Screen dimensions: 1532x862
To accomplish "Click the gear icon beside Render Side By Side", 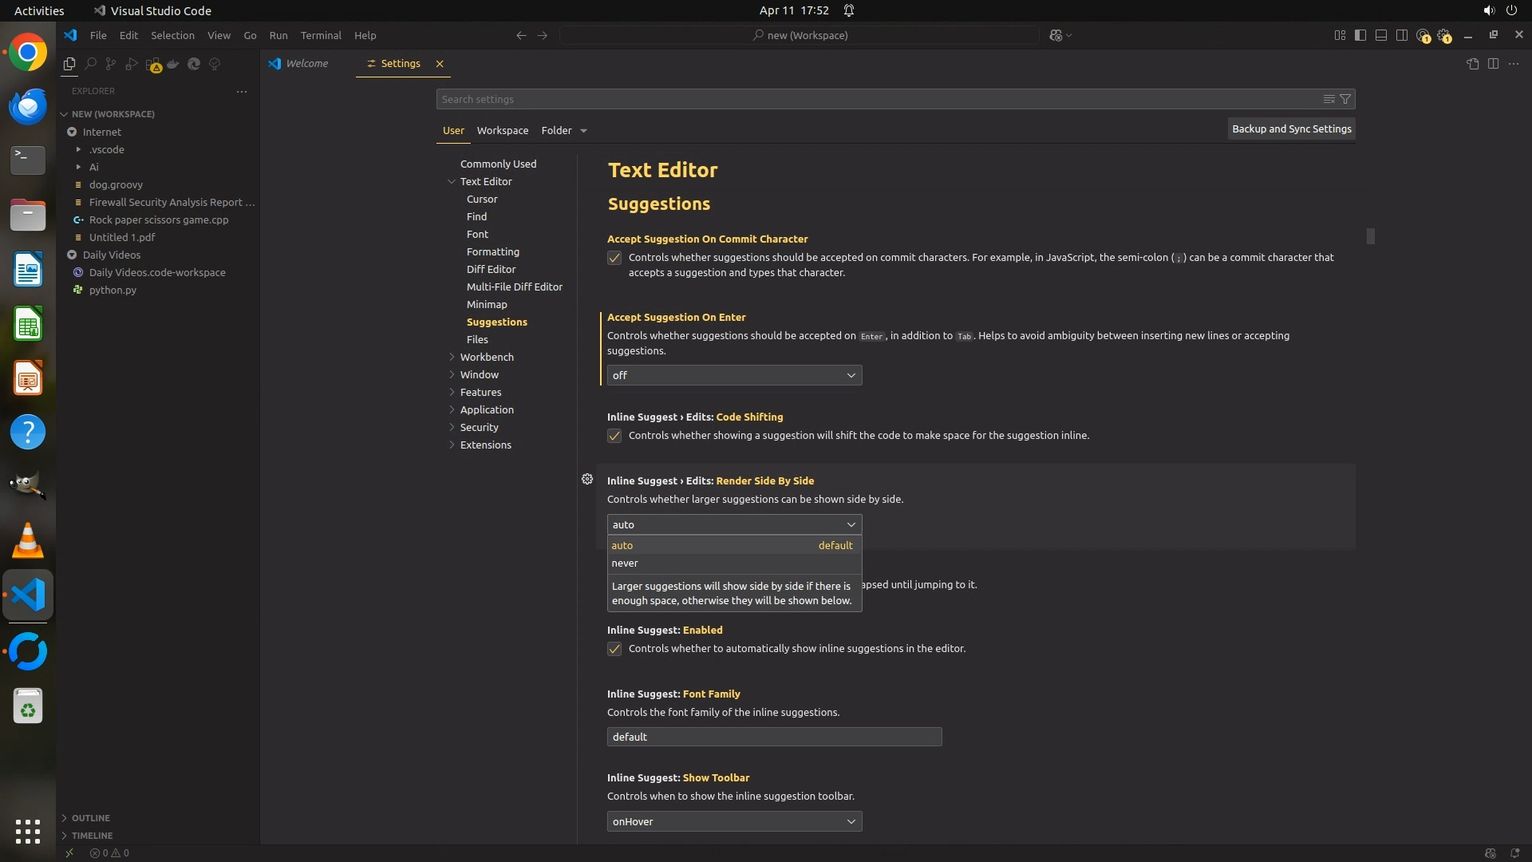I will pyautogui.click(x=587, y=479).
